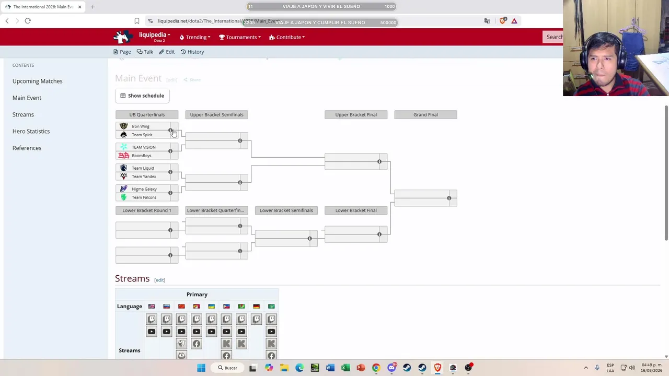Click the edit link beside Streams heading
Screen dimensions: 669x376
click(x=159, y=280)
